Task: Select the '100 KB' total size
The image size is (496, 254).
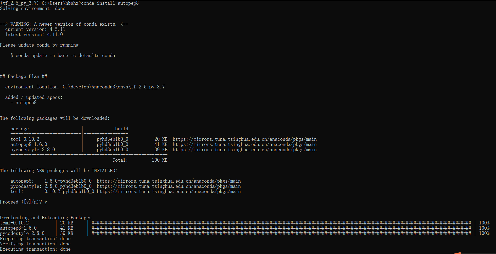Action: point(160,160)
